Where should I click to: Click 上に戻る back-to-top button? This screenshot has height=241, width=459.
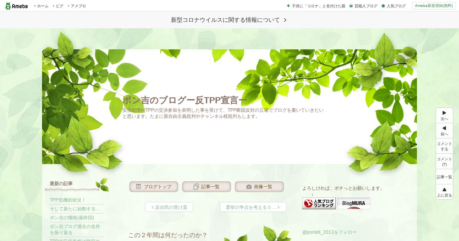(x=444, y=192)
